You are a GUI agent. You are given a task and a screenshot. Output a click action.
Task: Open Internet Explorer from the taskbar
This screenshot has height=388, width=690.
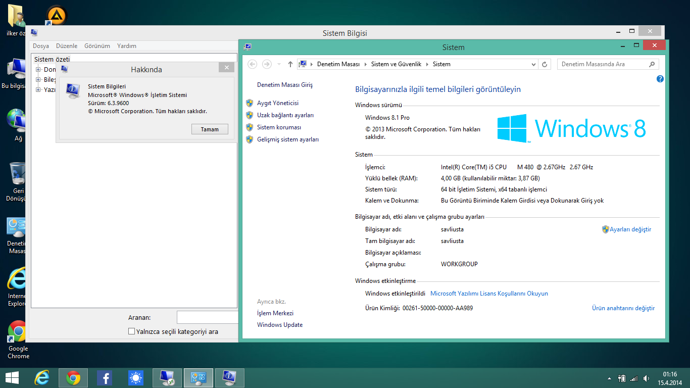tap(42, 378)
